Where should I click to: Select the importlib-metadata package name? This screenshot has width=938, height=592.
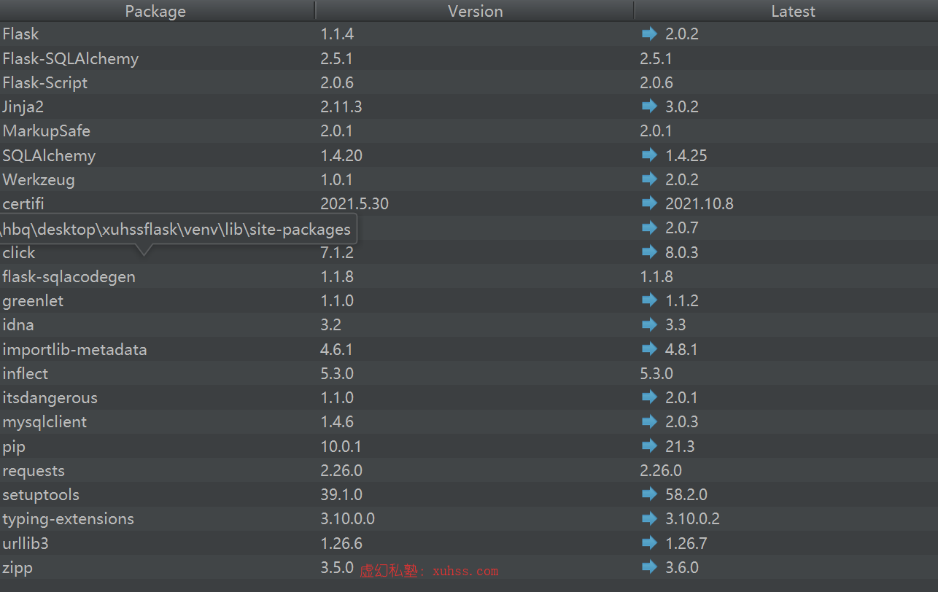(x=74, y=349)
